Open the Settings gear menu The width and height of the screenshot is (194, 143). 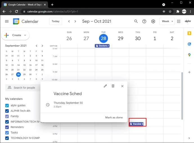[x=153, y=21]
